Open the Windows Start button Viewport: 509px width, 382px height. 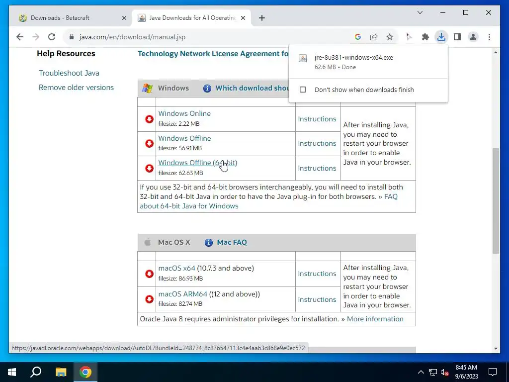point(12,372)
